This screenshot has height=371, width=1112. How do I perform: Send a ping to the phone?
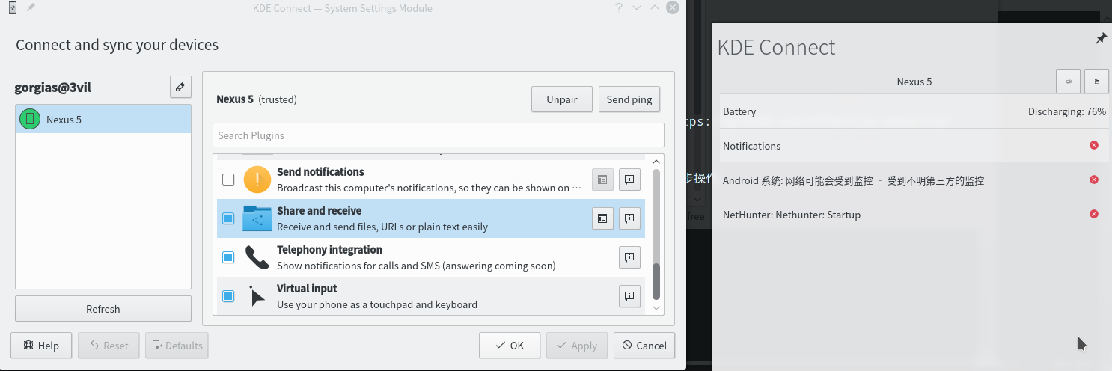(x=629, y=99)
